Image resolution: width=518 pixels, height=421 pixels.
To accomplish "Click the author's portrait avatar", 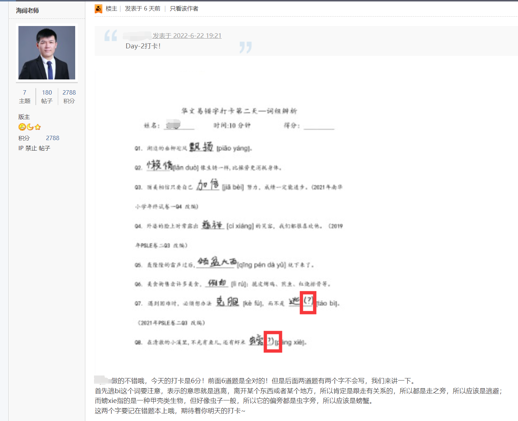I will click(x=47, y=53).
